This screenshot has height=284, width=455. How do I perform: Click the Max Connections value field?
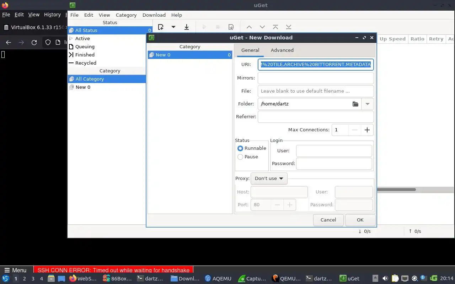(x=340, y=130)
